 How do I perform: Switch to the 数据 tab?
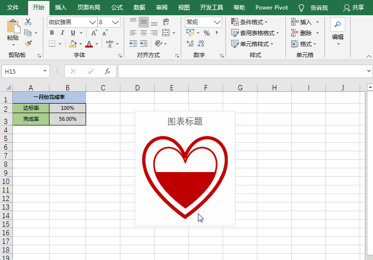pyautogui.click(x=139, y=8)
